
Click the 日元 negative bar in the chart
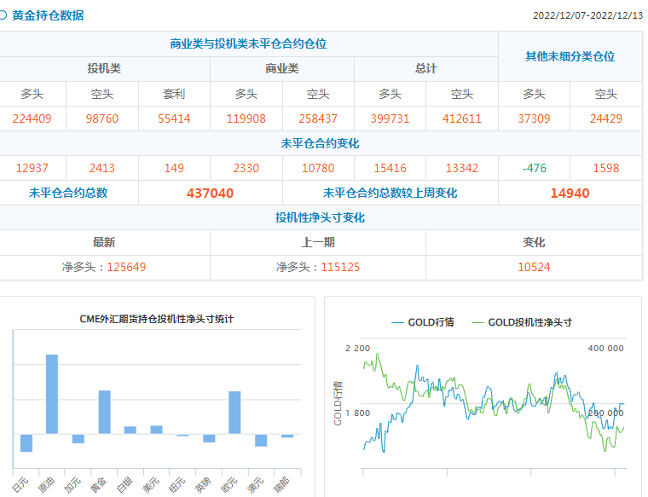26,442
